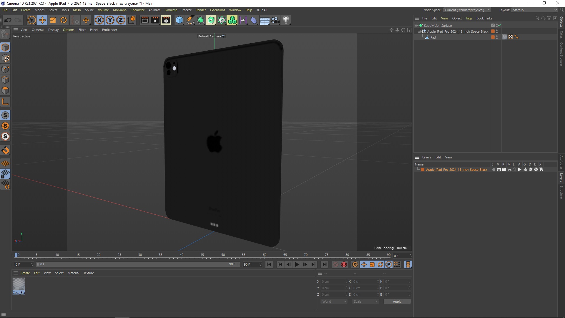Screen dimensions: 565x318
Task: Click frame 45 on the timeline ruler
Action: coord(202,255)
